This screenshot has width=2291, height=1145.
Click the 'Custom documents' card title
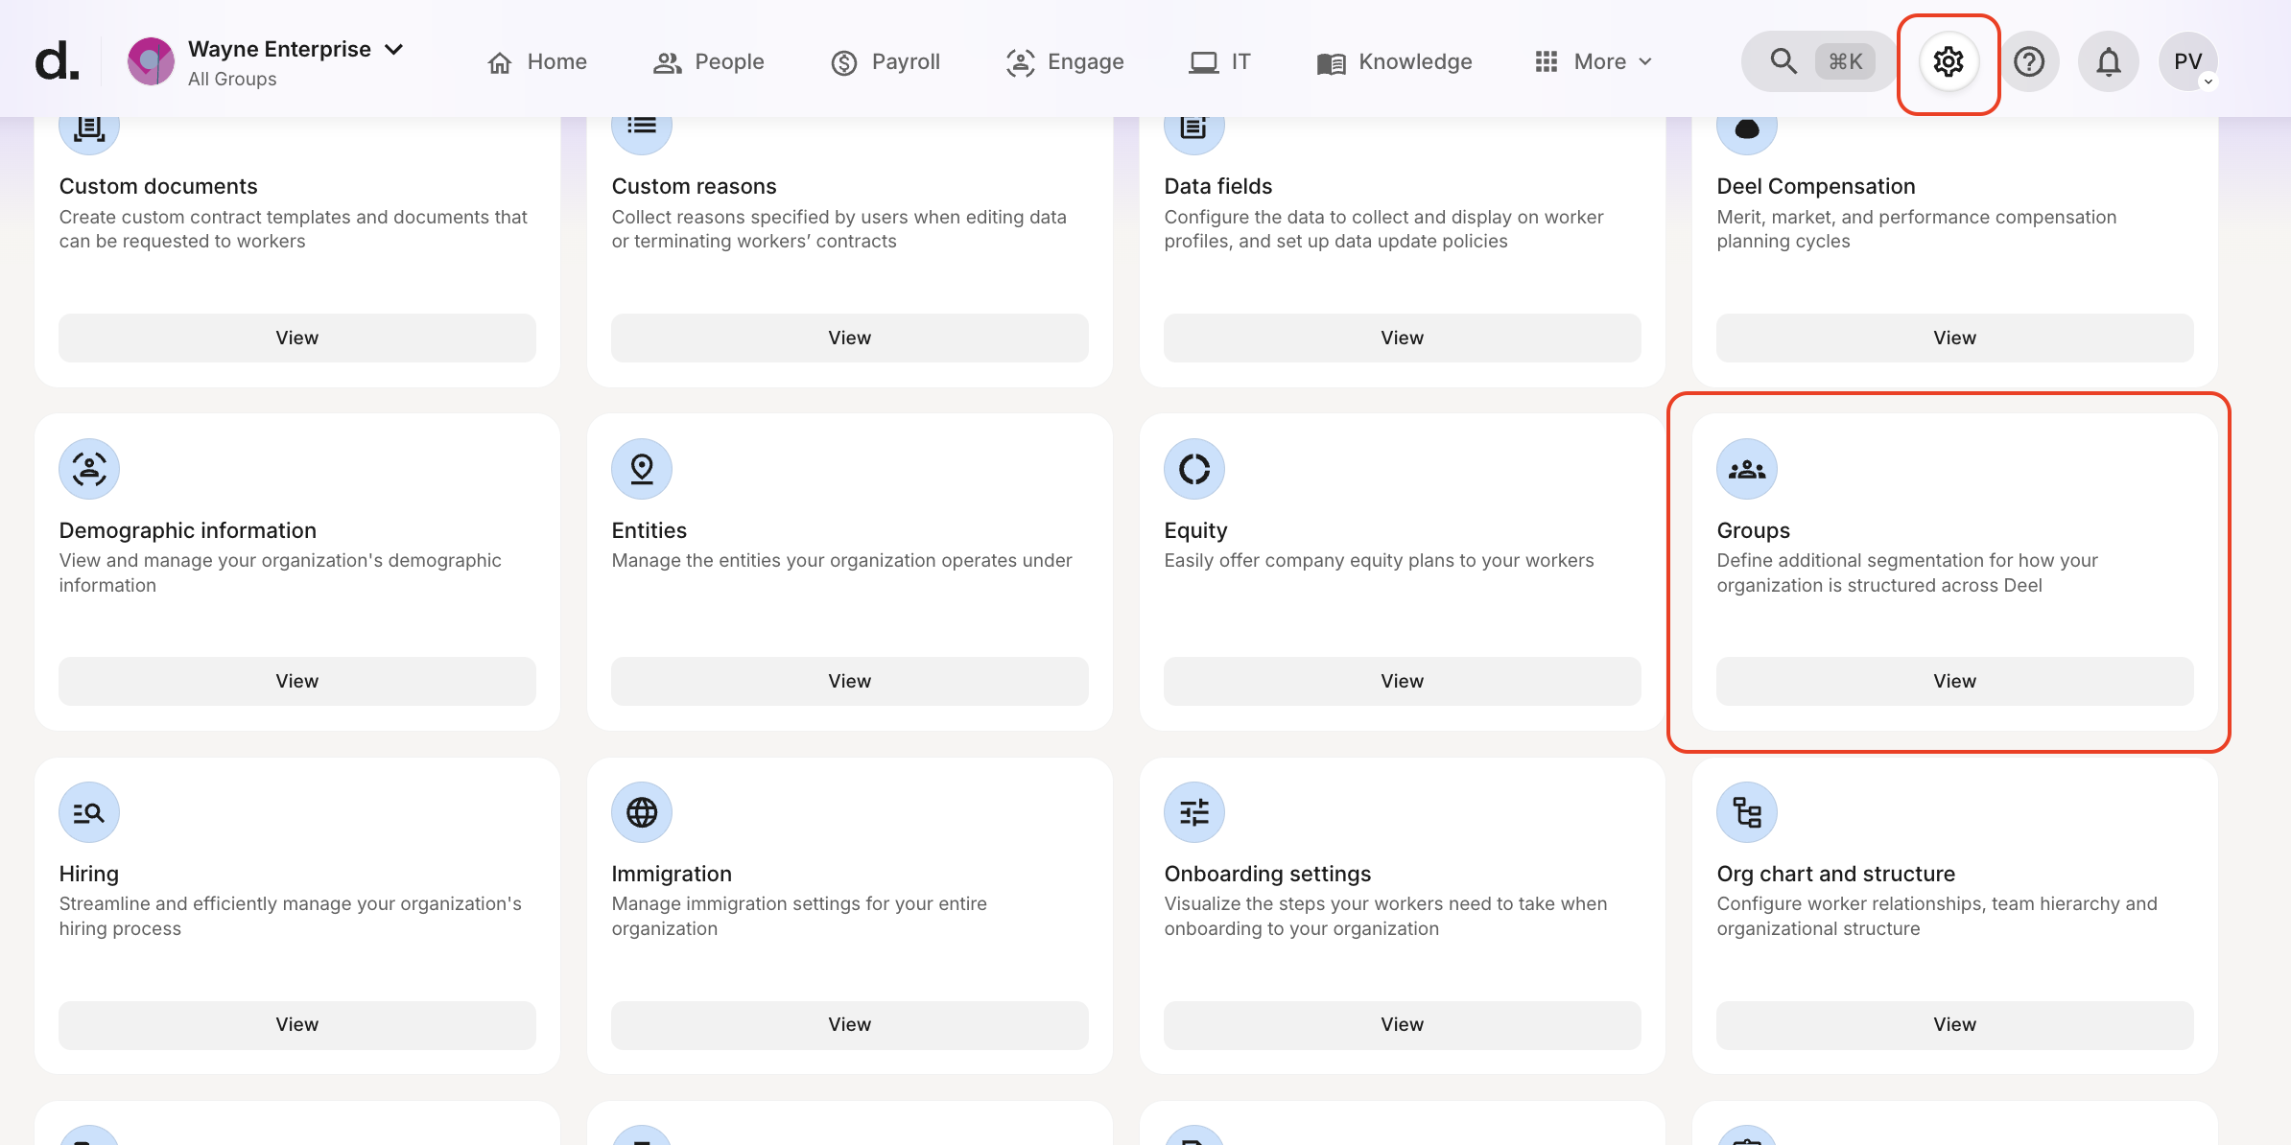click(158, 186)
